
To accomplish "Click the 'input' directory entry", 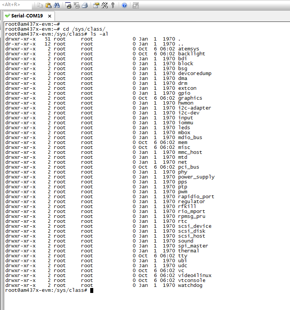I will tap(185, 118).
